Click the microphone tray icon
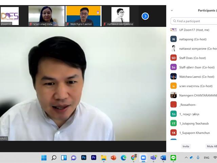Viewport: 217px width, 163px height. pos(198,158)
